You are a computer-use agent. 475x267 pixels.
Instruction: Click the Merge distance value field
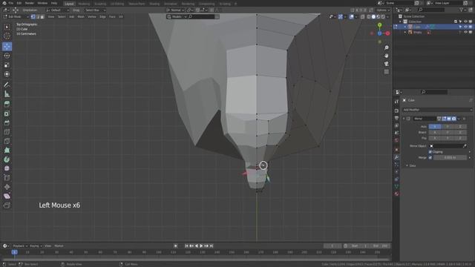(x=450, y=157)
